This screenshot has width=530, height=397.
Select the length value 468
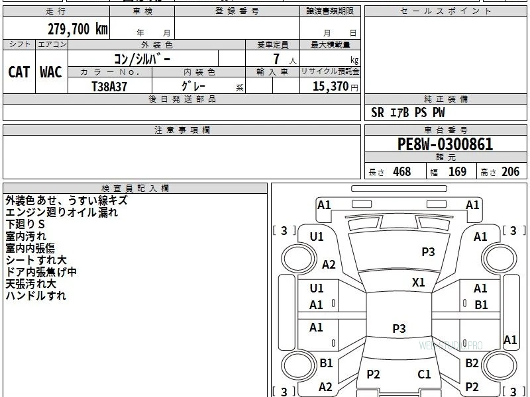coord(402,172)
